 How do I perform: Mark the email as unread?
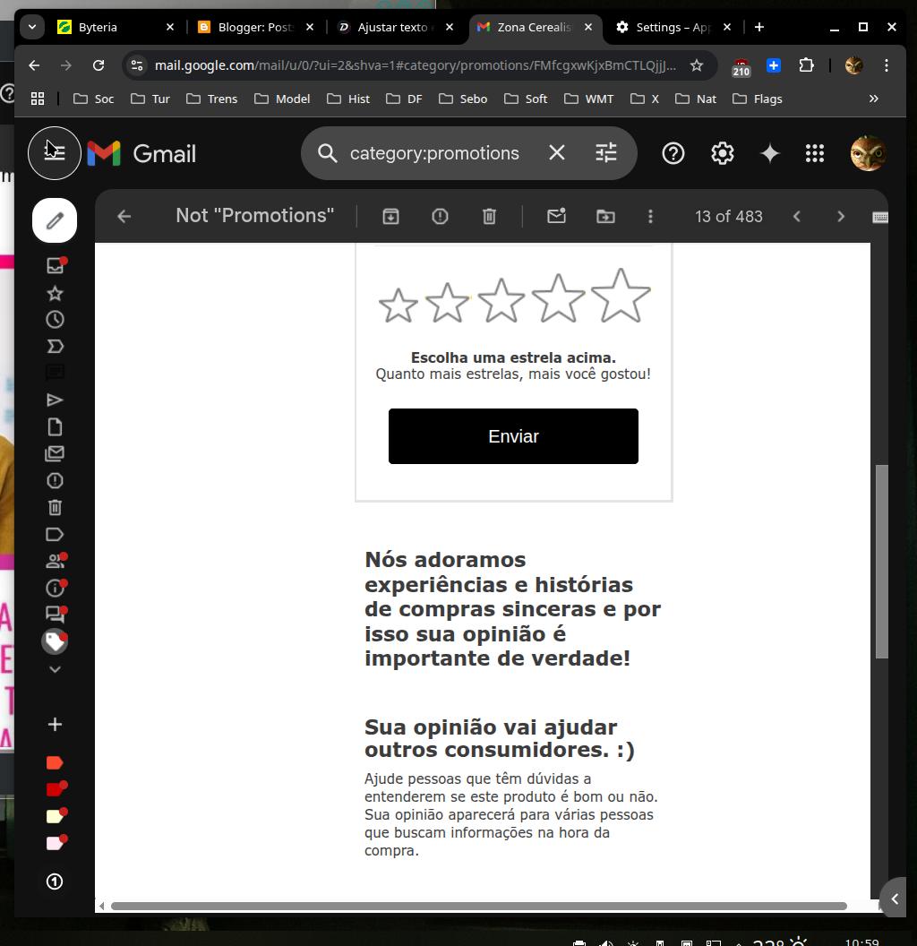556,216
